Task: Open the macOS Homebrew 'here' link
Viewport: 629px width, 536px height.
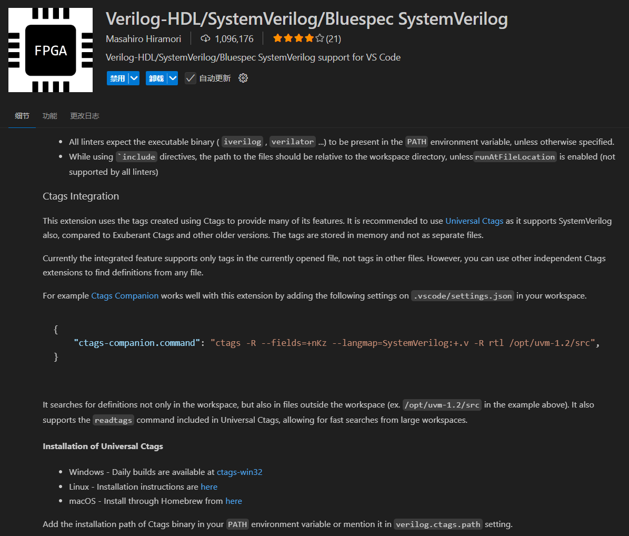Action: 234,501
